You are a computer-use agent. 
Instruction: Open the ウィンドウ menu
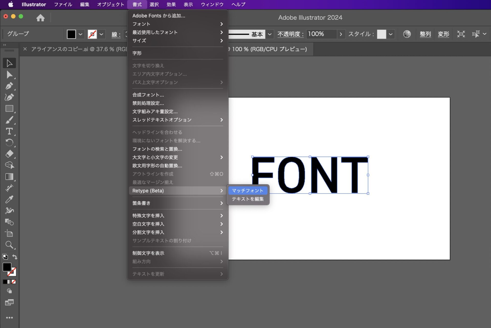point(212,4)
